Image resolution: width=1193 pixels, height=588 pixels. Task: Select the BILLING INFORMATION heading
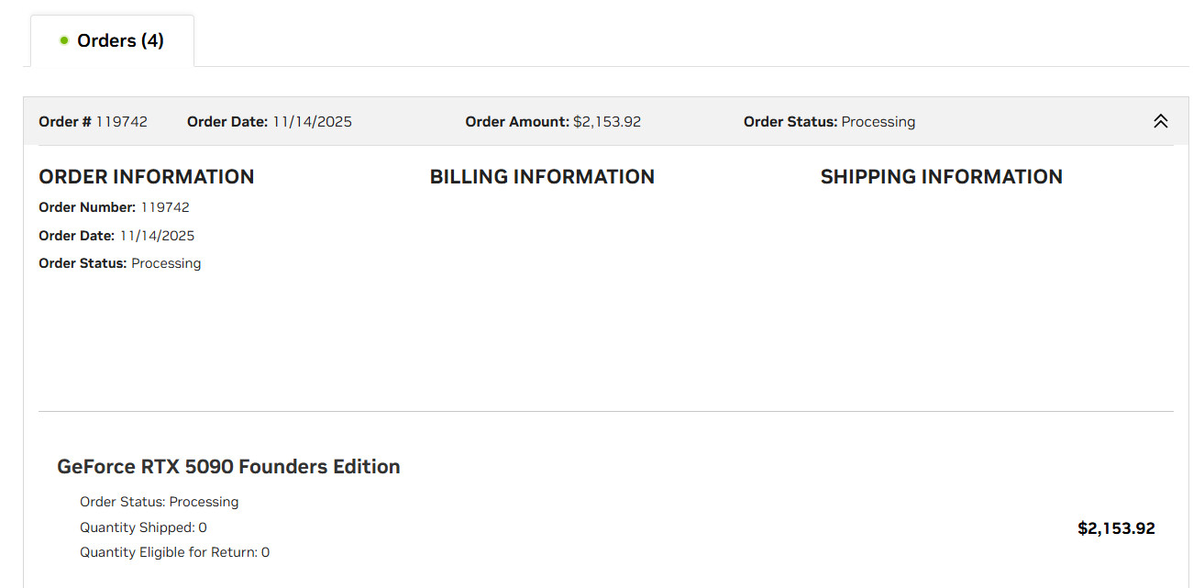pyautogui.click(x=542, y=176)
